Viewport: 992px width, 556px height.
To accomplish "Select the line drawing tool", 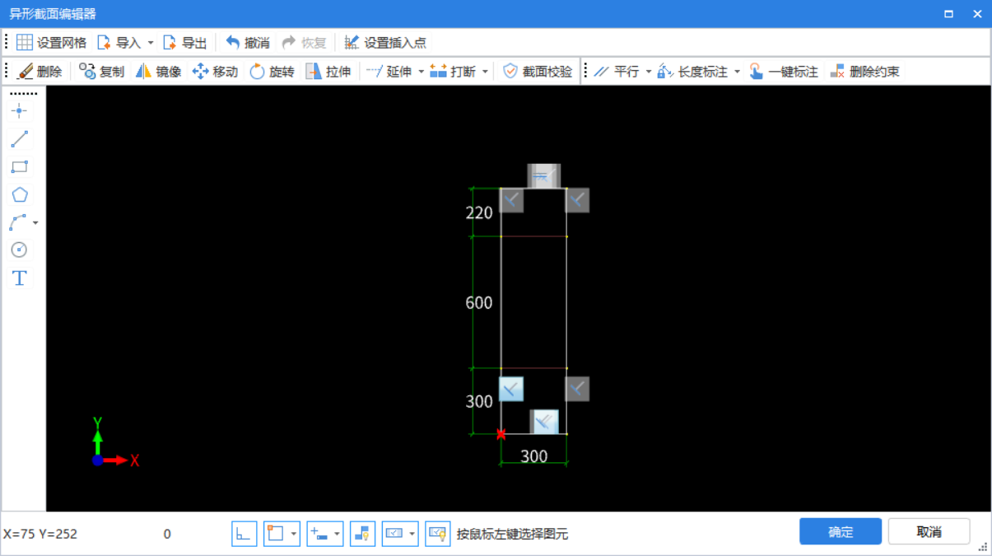I will (x=19, y=139).
